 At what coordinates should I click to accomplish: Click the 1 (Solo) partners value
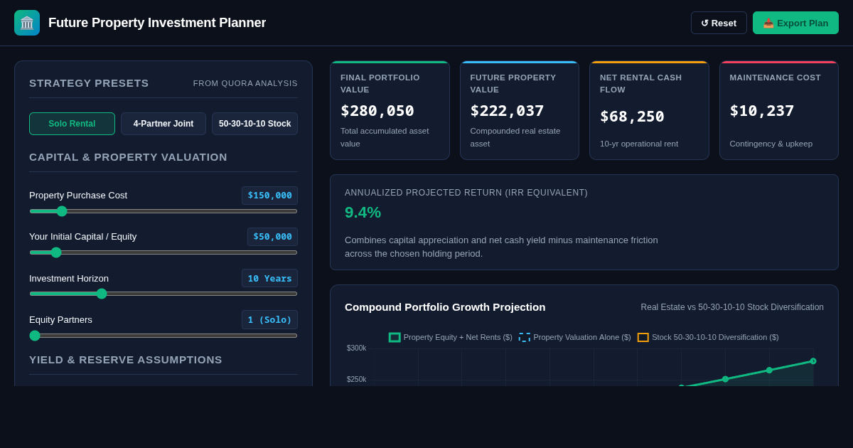269,319
